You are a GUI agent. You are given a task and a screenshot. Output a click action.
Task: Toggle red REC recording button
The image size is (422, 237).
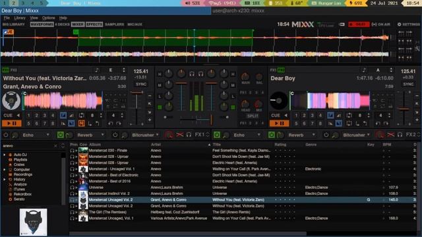[359, 24]
